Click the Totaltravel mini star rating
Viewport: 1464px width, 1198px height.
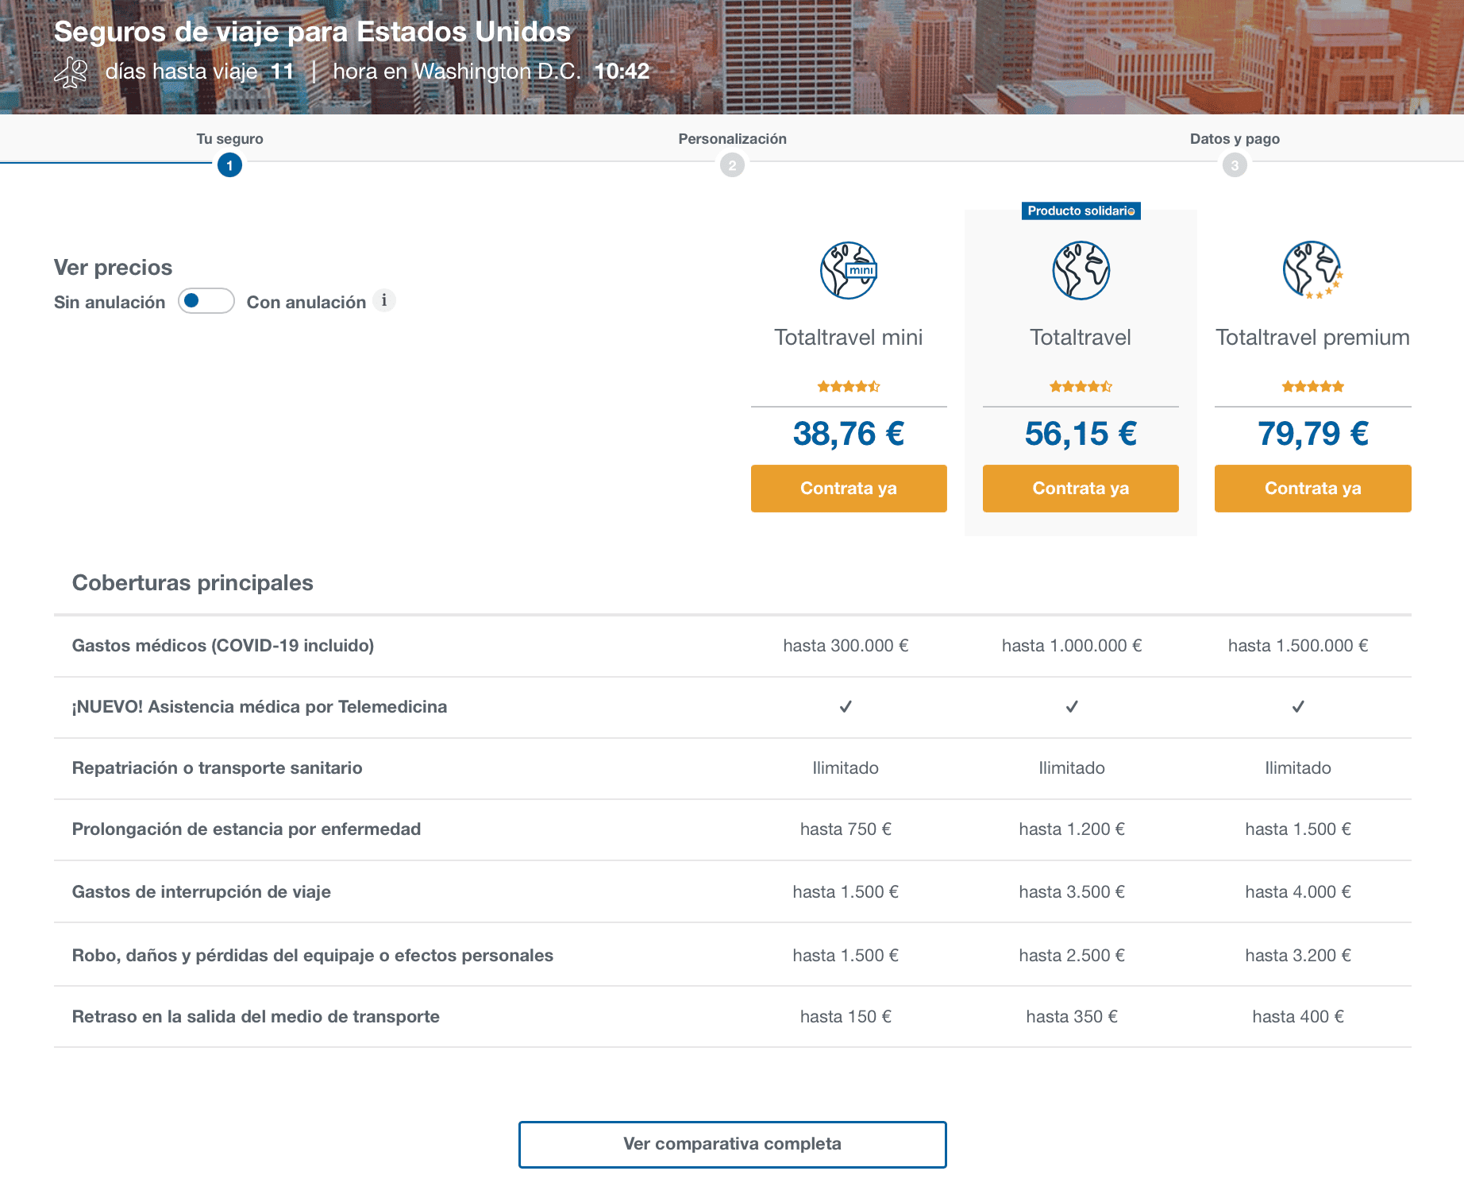[849, 387]
